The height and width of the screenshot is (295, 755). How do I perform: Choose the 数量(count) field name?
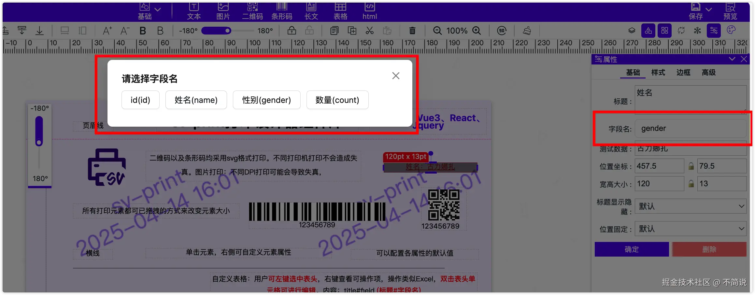[337, 100]
